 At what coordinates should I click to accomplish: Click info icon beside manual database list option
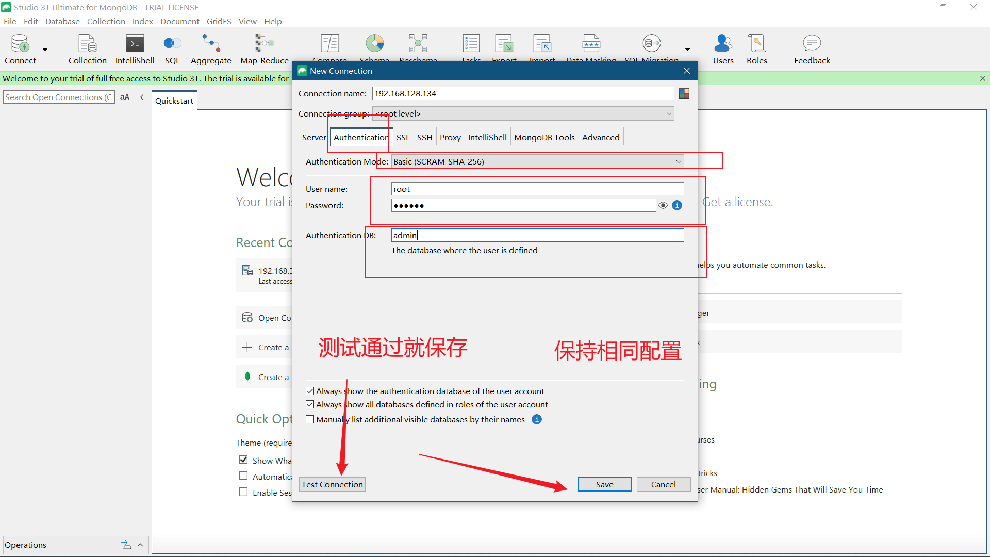pos(537,419)
